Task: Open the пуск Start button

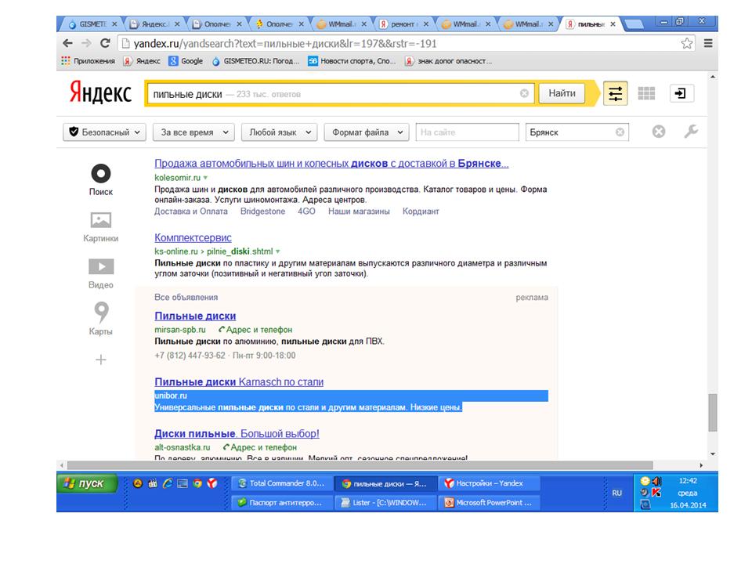Action: pyautogui.click(x=87, y=483)
